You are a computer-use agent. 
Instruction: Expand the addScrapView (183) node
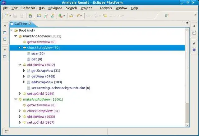coord(24,82)
